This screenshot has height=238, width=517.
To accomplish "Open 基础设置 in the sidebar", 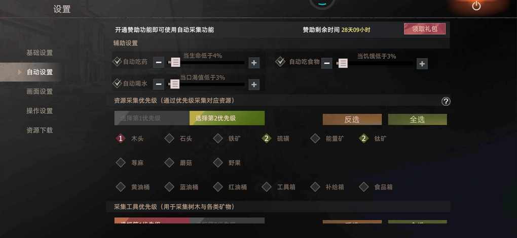I will (40, 53).
